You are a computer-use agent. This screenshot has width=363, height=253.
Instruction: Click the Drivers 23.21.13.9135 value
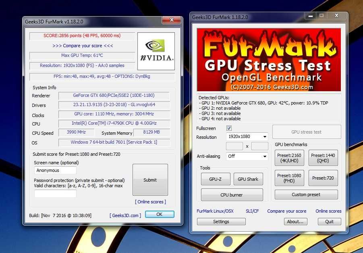[114, 105]
